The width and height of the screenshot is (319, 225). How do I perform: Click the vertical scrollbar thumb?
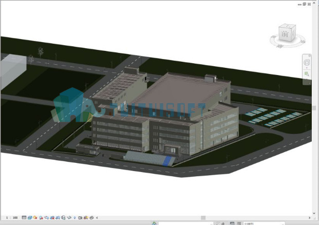[314, 108]
